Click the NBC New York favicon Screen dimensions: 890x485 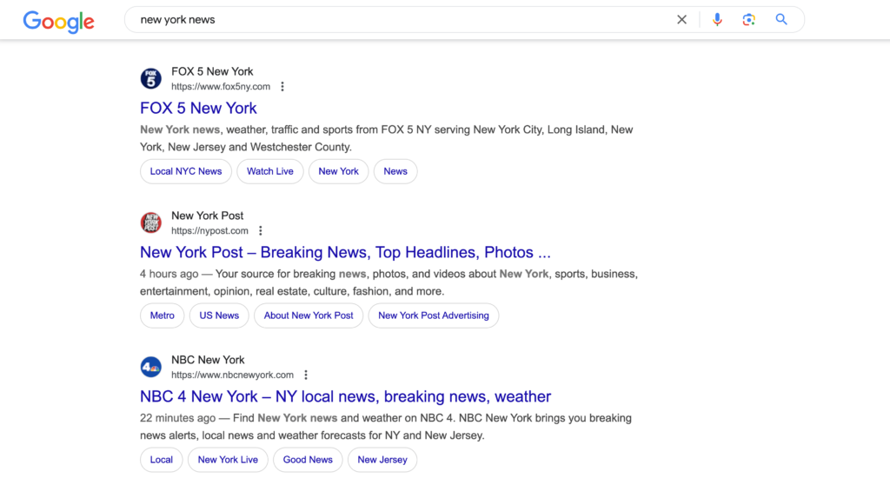coord(151,367)
